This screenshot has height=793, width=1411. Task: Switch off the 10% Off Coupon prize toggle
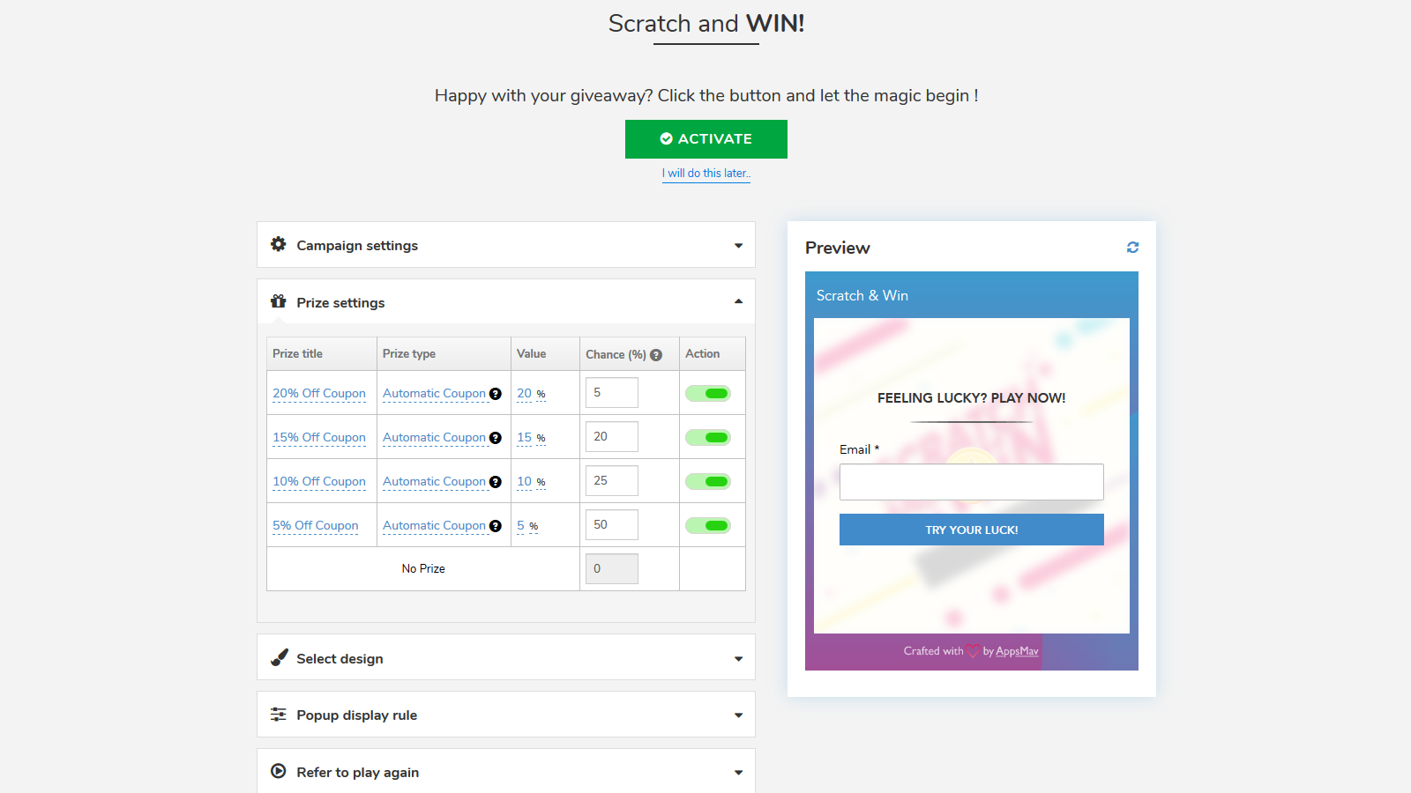tap(710, 481)
